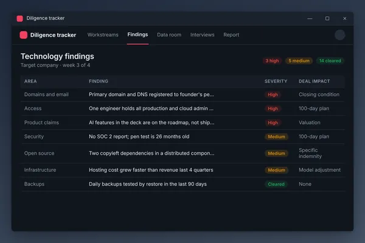
Task: Filter by the 5 medium badge
Action: point(299,61)
